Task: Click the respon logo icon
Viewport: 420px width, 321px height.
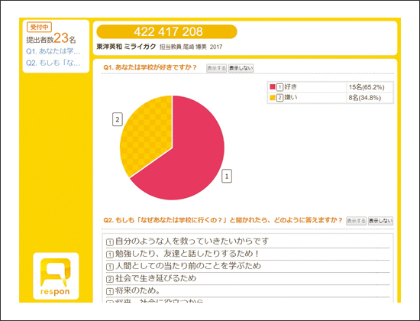Action: pos(56,276)
